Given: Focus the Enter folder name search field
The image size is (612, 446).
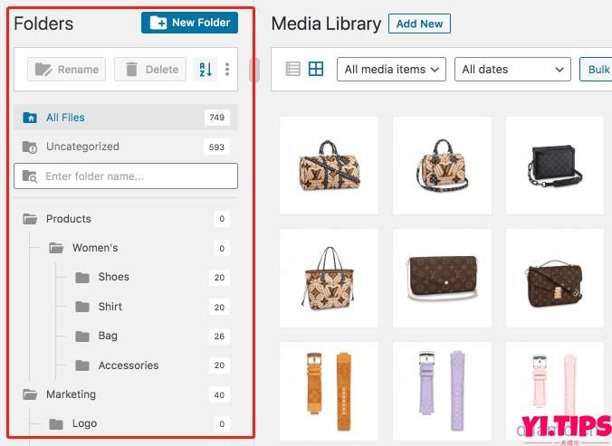Looking at the screenshot, I should click(x=126, y=176).
